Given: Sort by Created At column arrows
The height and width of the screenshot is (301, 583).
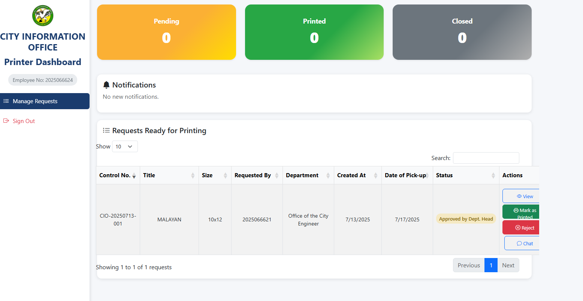Looking at the screenshot, I should pos(376,175).
